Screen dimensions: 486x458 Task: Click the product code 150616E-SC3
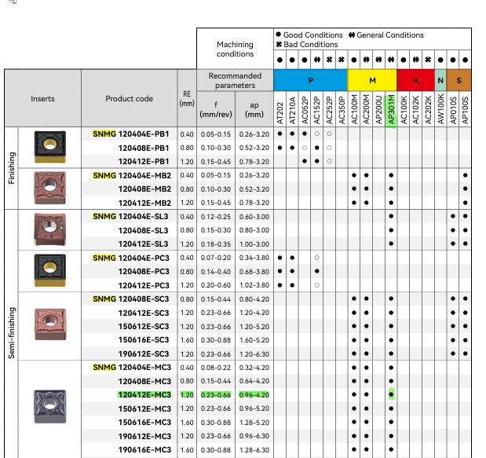(144, 340)
